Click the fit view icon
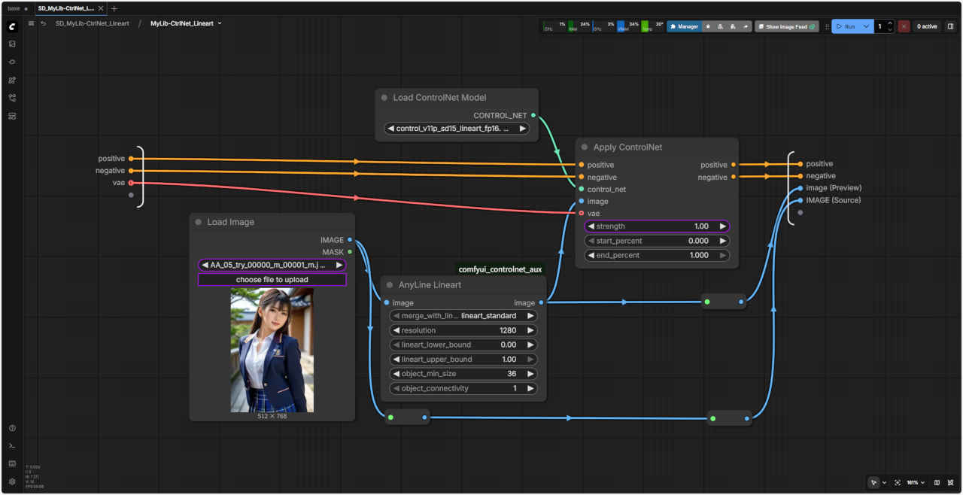 (x=898, y=482)
